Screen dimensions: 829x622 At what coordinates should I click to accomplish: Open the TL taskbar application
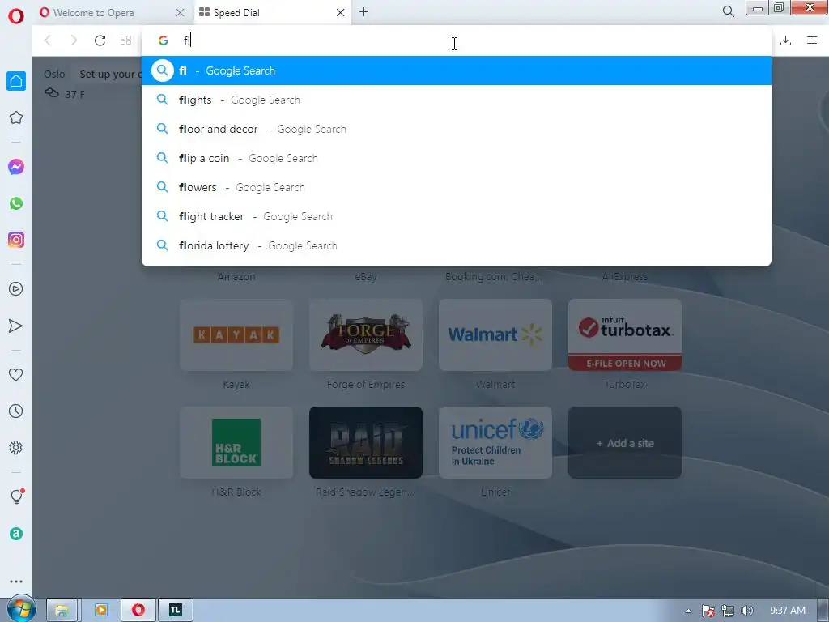pos(176,610)
